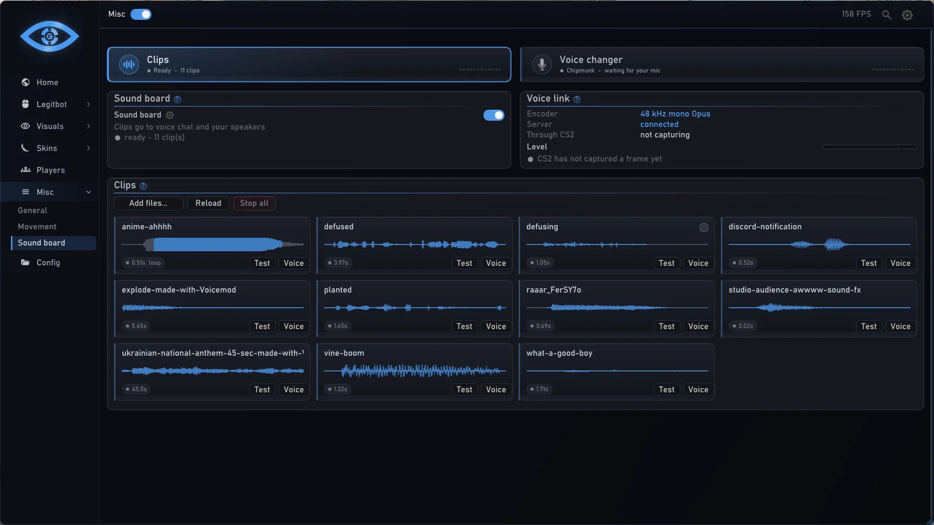Test the defused clip

point(464,263)
